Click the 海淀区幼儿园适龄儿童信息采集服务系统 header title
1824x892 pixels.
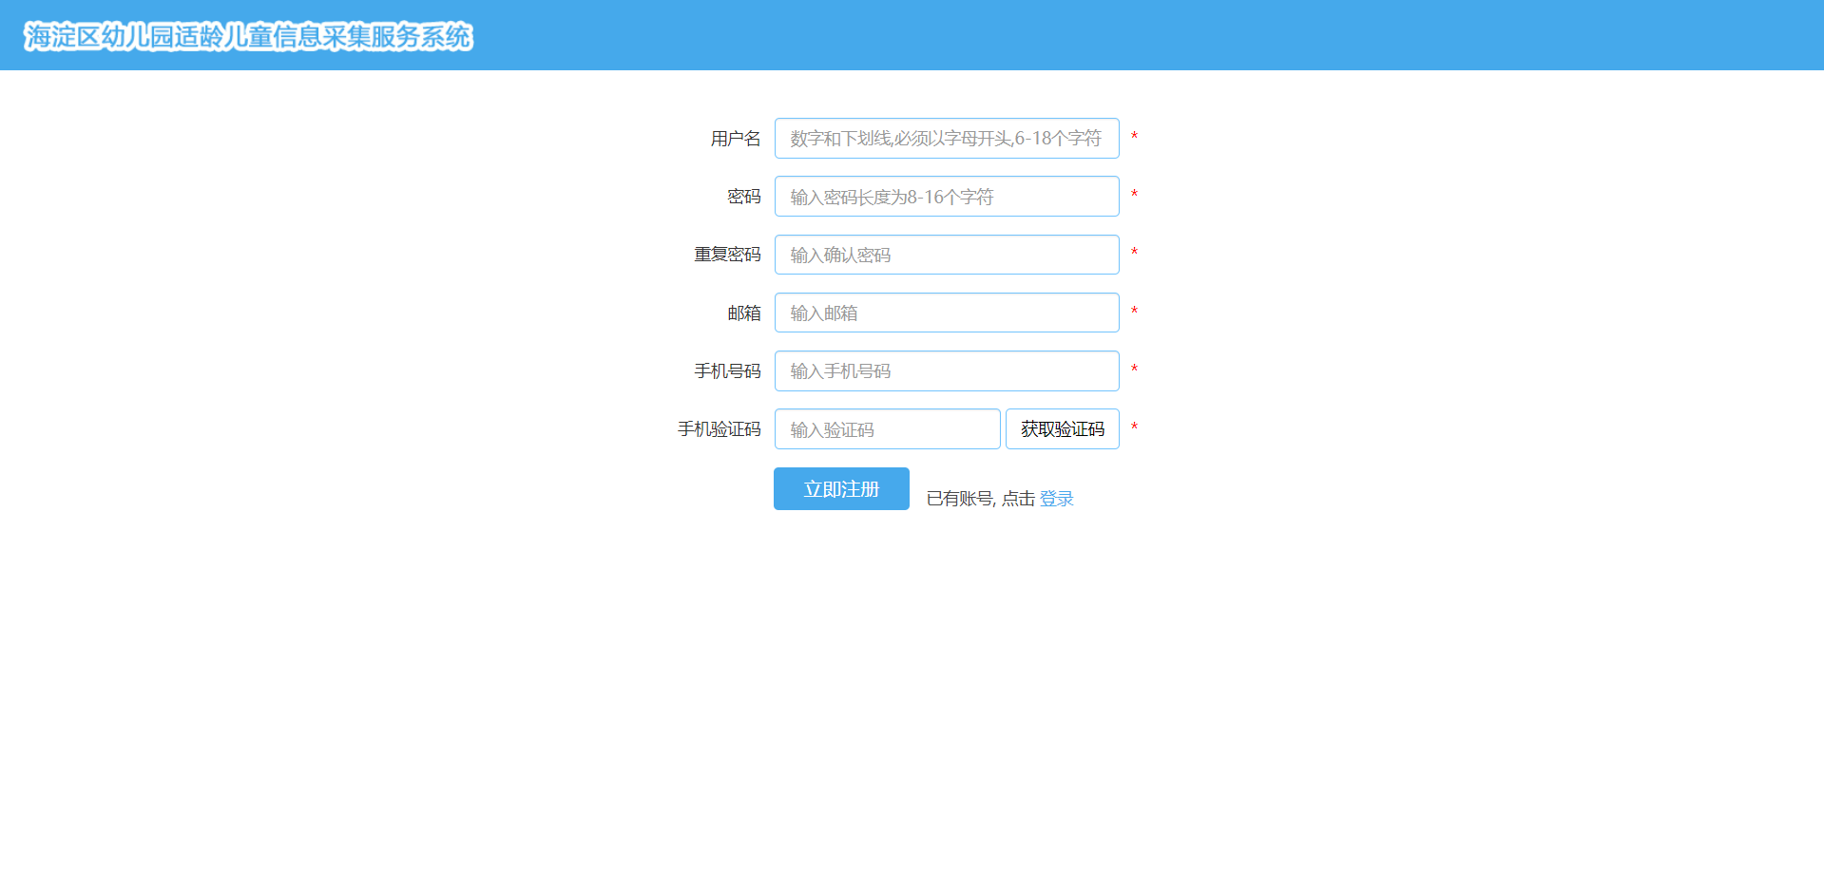point(248,36)
